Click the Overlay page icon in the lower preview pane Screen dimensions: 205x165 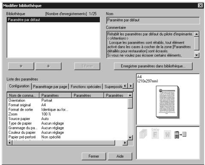[155, 133]
